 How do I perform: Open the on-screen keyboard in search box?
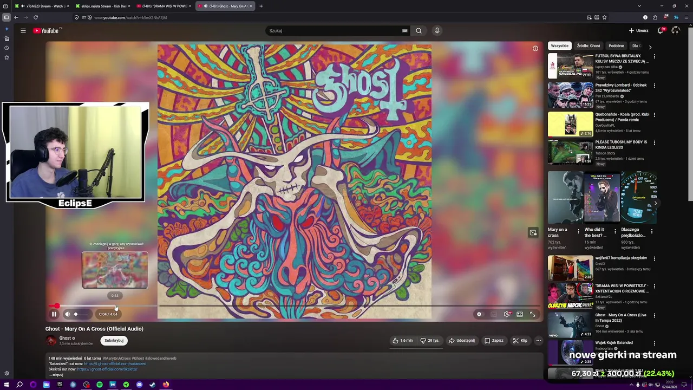404,31
